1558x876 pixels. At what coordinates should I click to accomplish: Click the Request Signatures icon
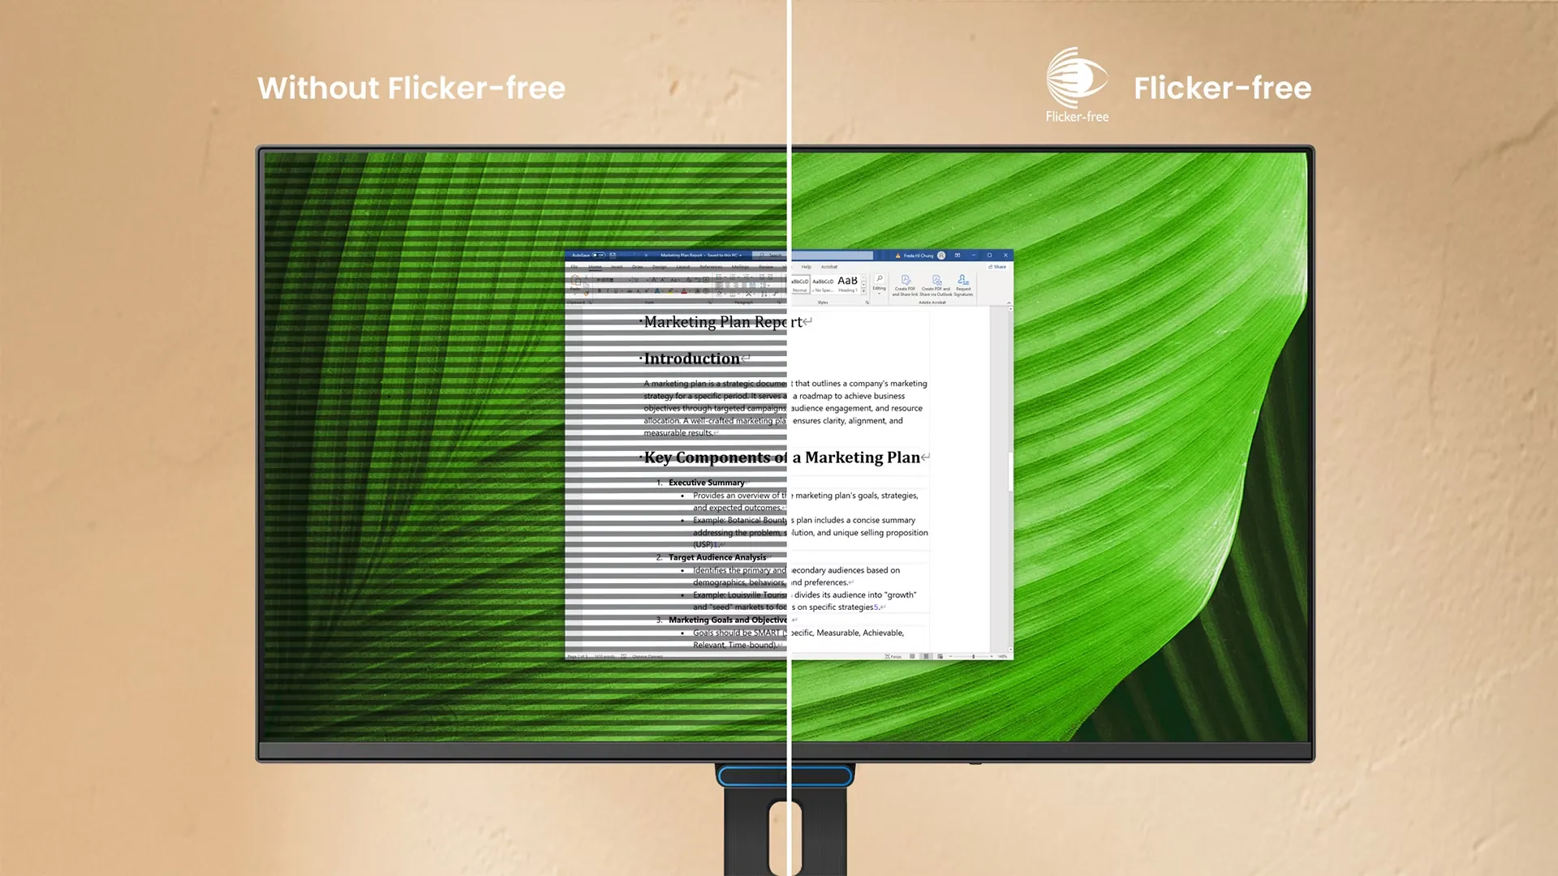(x=963, y=280)
